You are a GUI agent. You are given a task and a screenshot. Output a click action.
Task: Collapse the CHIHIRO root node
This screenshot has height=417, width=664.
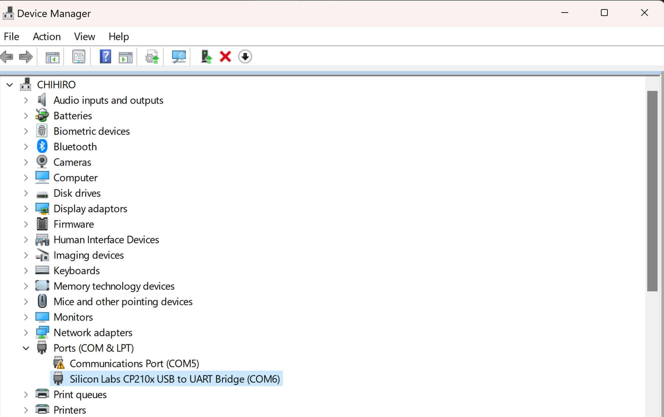click(10, 85)
